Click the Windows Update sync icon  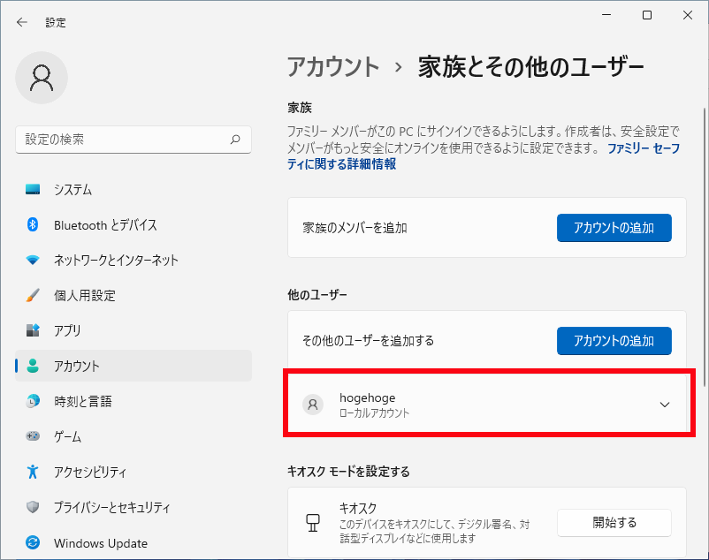(33, 542)
